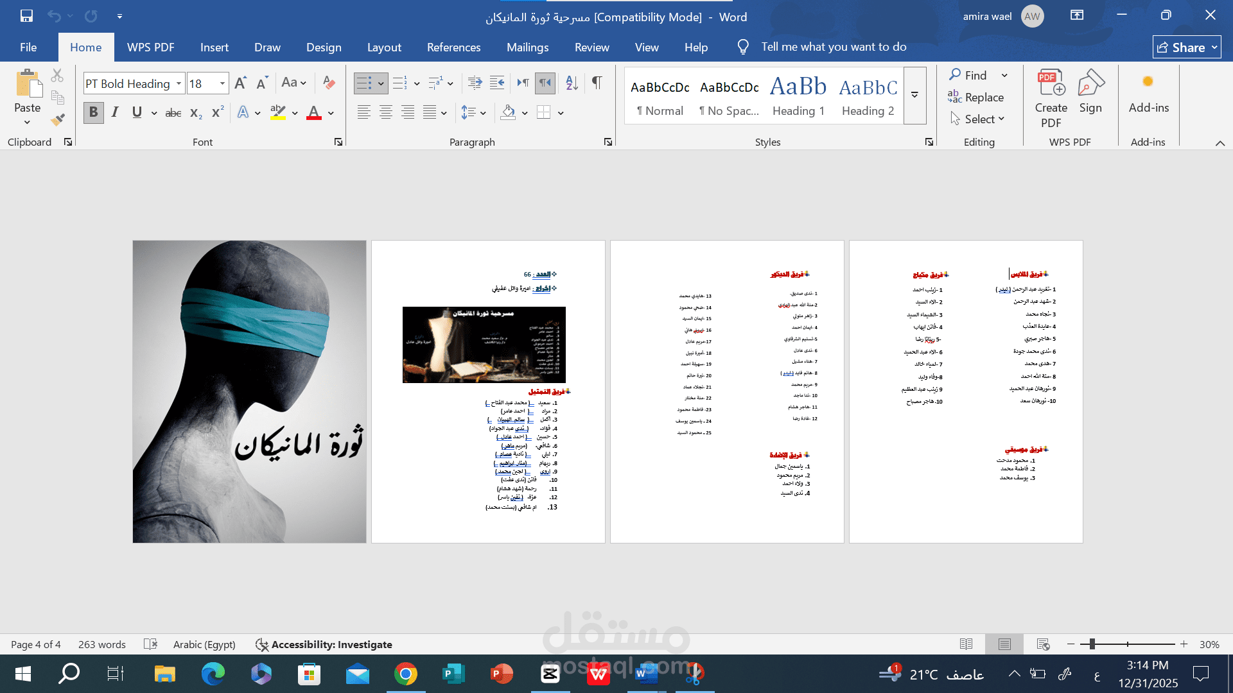1233x693 pixels.
Task: Switch to the Review tab
Action: point(591,47)
